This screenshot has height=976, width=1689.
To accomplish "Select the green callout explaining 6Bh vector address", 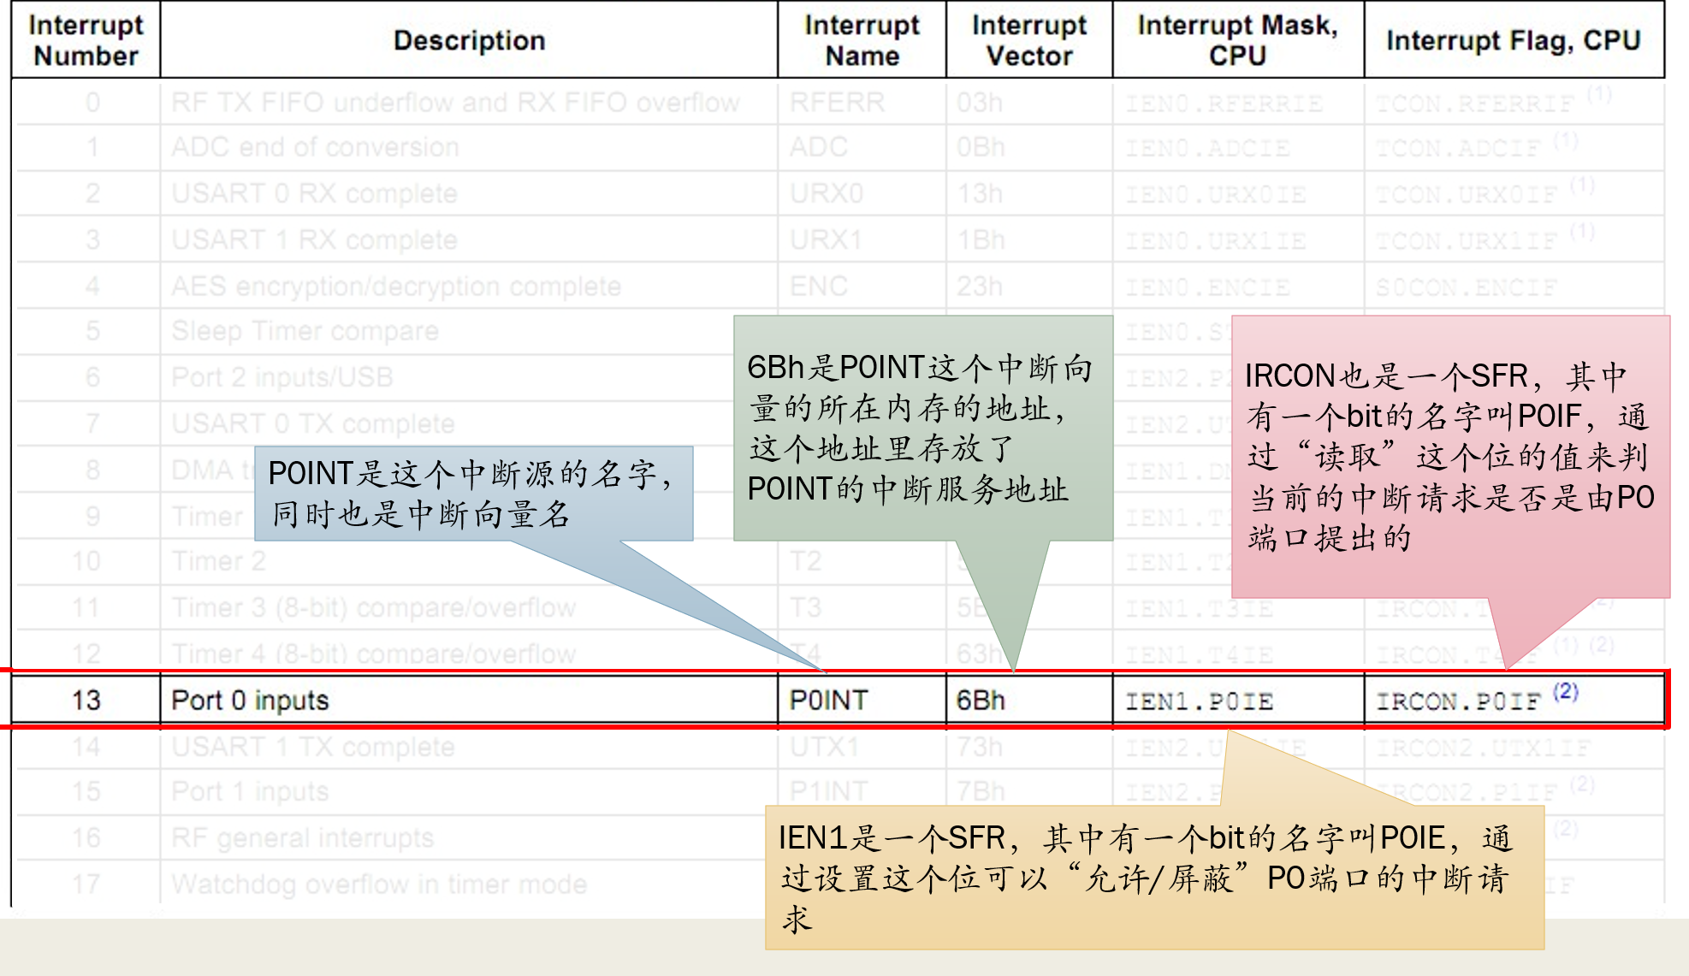I will tap(923, 429).
